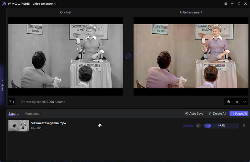Click the 19.9% export progress bar
This screenshot has height=162, width=250.
pos(221,126)
